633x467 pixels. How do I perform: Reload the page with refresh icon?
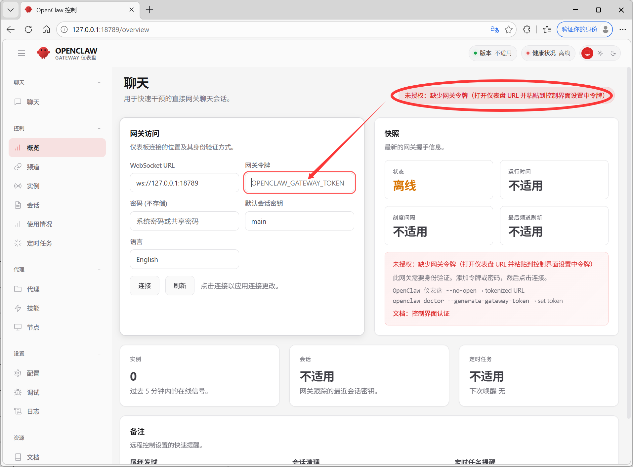pyautogui.click(x=28, y=29)
